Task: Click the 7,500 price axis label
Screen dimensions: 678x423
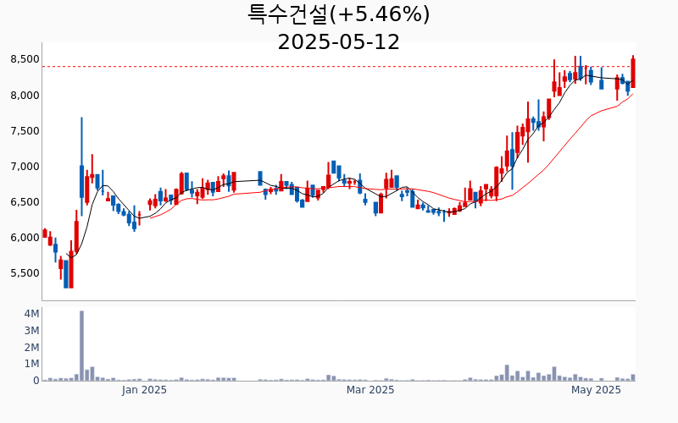Action: point(25,131)
